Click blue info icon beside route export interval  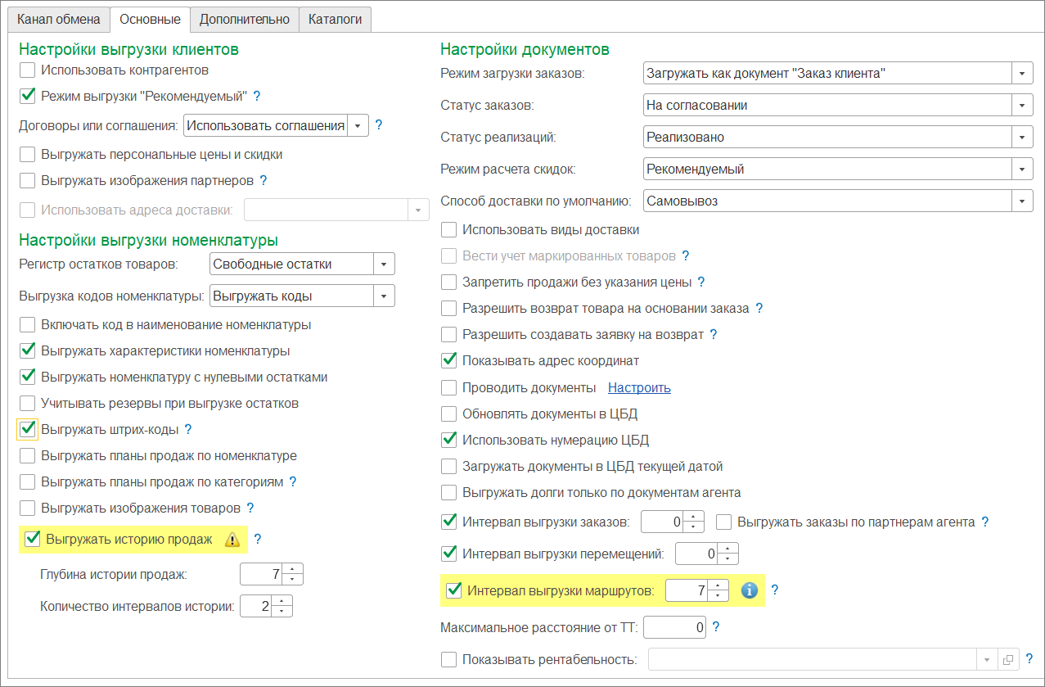pos(749,590)
